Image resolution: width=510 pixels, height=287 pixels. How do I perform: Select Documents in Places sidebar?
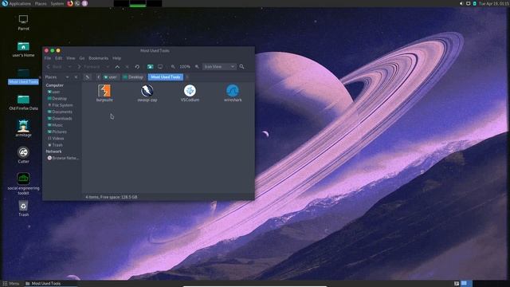60,112
